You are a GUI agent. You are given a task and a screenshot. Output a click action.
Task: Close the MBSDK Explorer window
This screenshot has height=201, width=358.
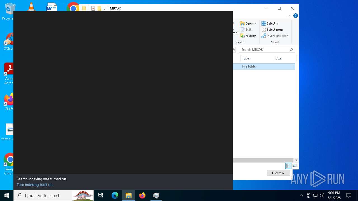292,8
